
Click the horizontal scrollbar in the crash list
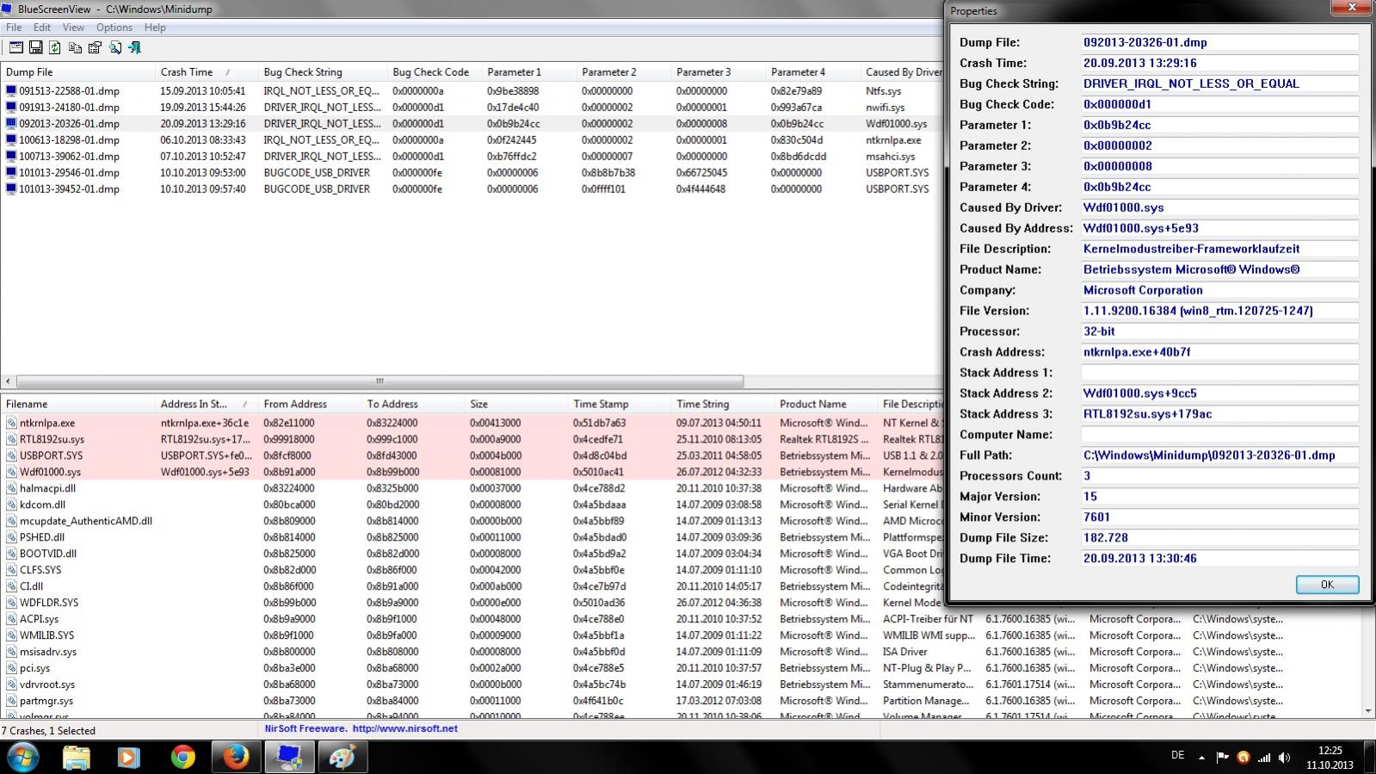pos(379,381)
